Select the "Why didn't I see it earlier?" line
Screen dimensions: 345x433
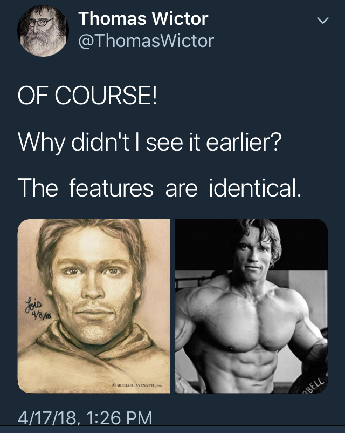[150, 142]
